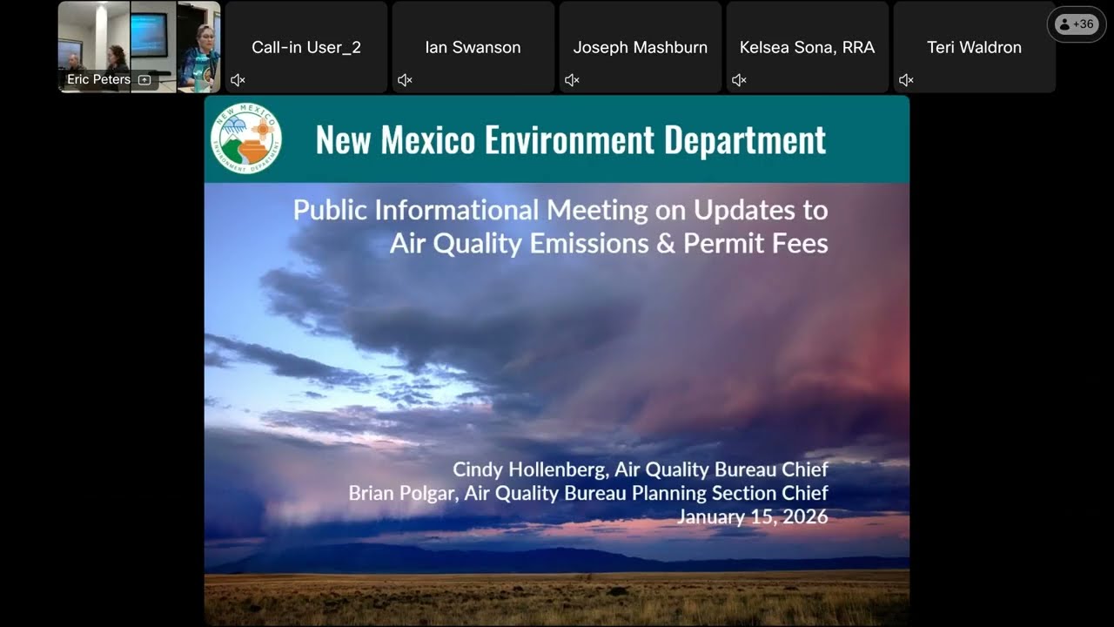1114x627 pixels.
Task: Click the "Air Quality Emissions & Permit Fees" line
Action: click(609, 243)
